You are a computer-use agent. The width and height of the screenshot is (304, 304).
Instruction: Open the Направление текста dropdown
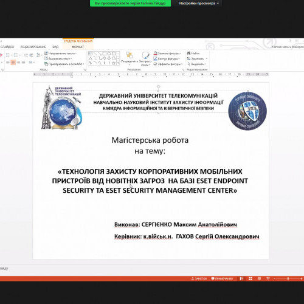point(60,54)
